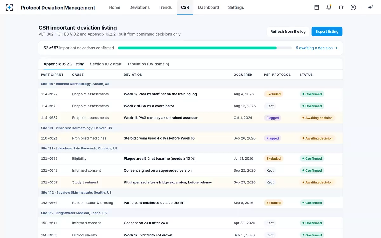Click 'Consent on v3.0 after v4.0'
Image resolution: width=381 pixels, height=238 pixels.
coord(146,223)
